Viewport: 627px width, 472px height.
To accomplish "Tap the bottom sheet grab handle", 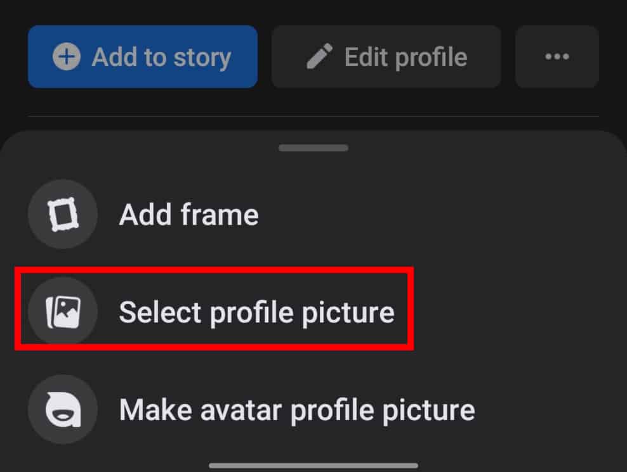I will (313, 148).
